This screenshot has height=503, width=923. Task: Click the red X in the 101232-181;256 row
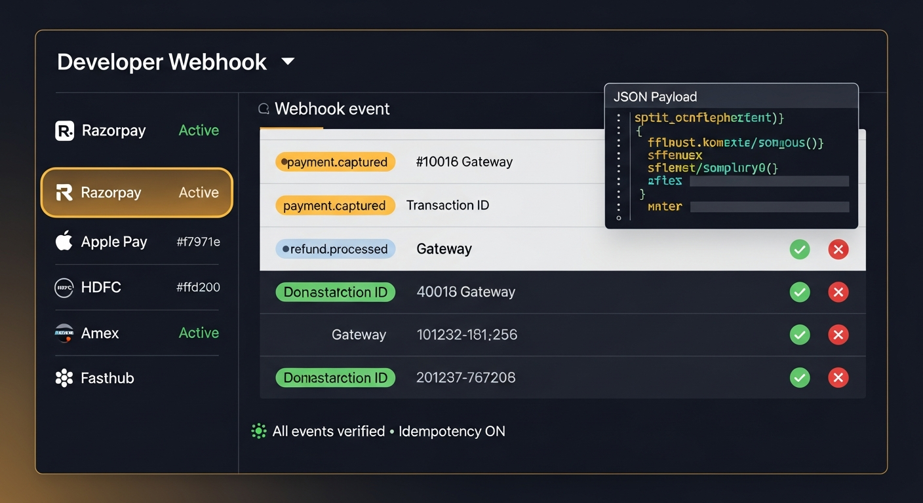[x=838, y=335]
